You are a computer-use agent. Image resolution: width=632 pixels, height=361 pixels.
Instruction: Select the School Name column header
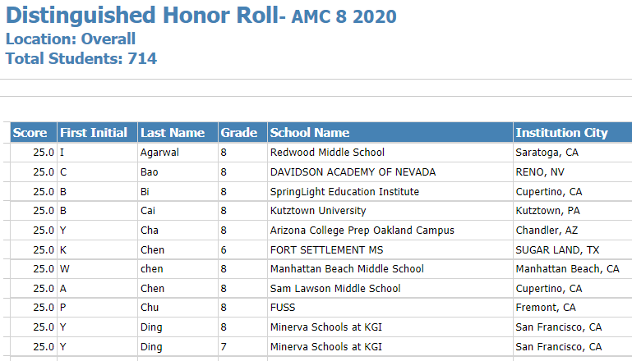pyautogui.click(x=390, y=132)
